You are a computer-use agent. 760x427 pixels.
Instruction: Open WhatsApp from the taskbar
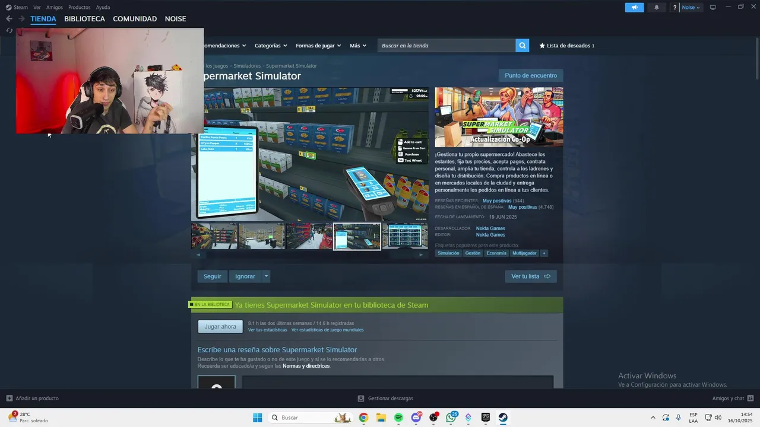451,418
